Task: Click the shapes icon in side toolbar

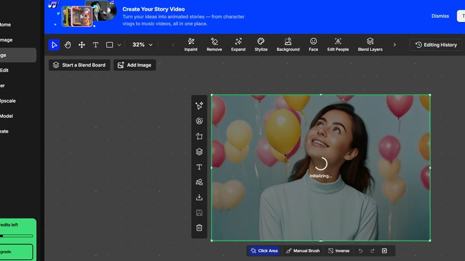Action: pyautogui.click(x=199, y=182)
